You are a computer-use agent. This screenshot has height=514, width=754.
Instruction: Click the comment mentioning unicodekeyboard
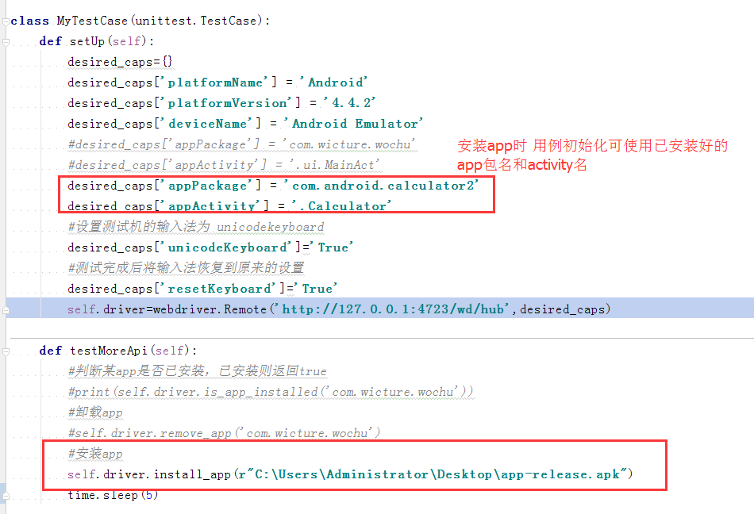196,227
